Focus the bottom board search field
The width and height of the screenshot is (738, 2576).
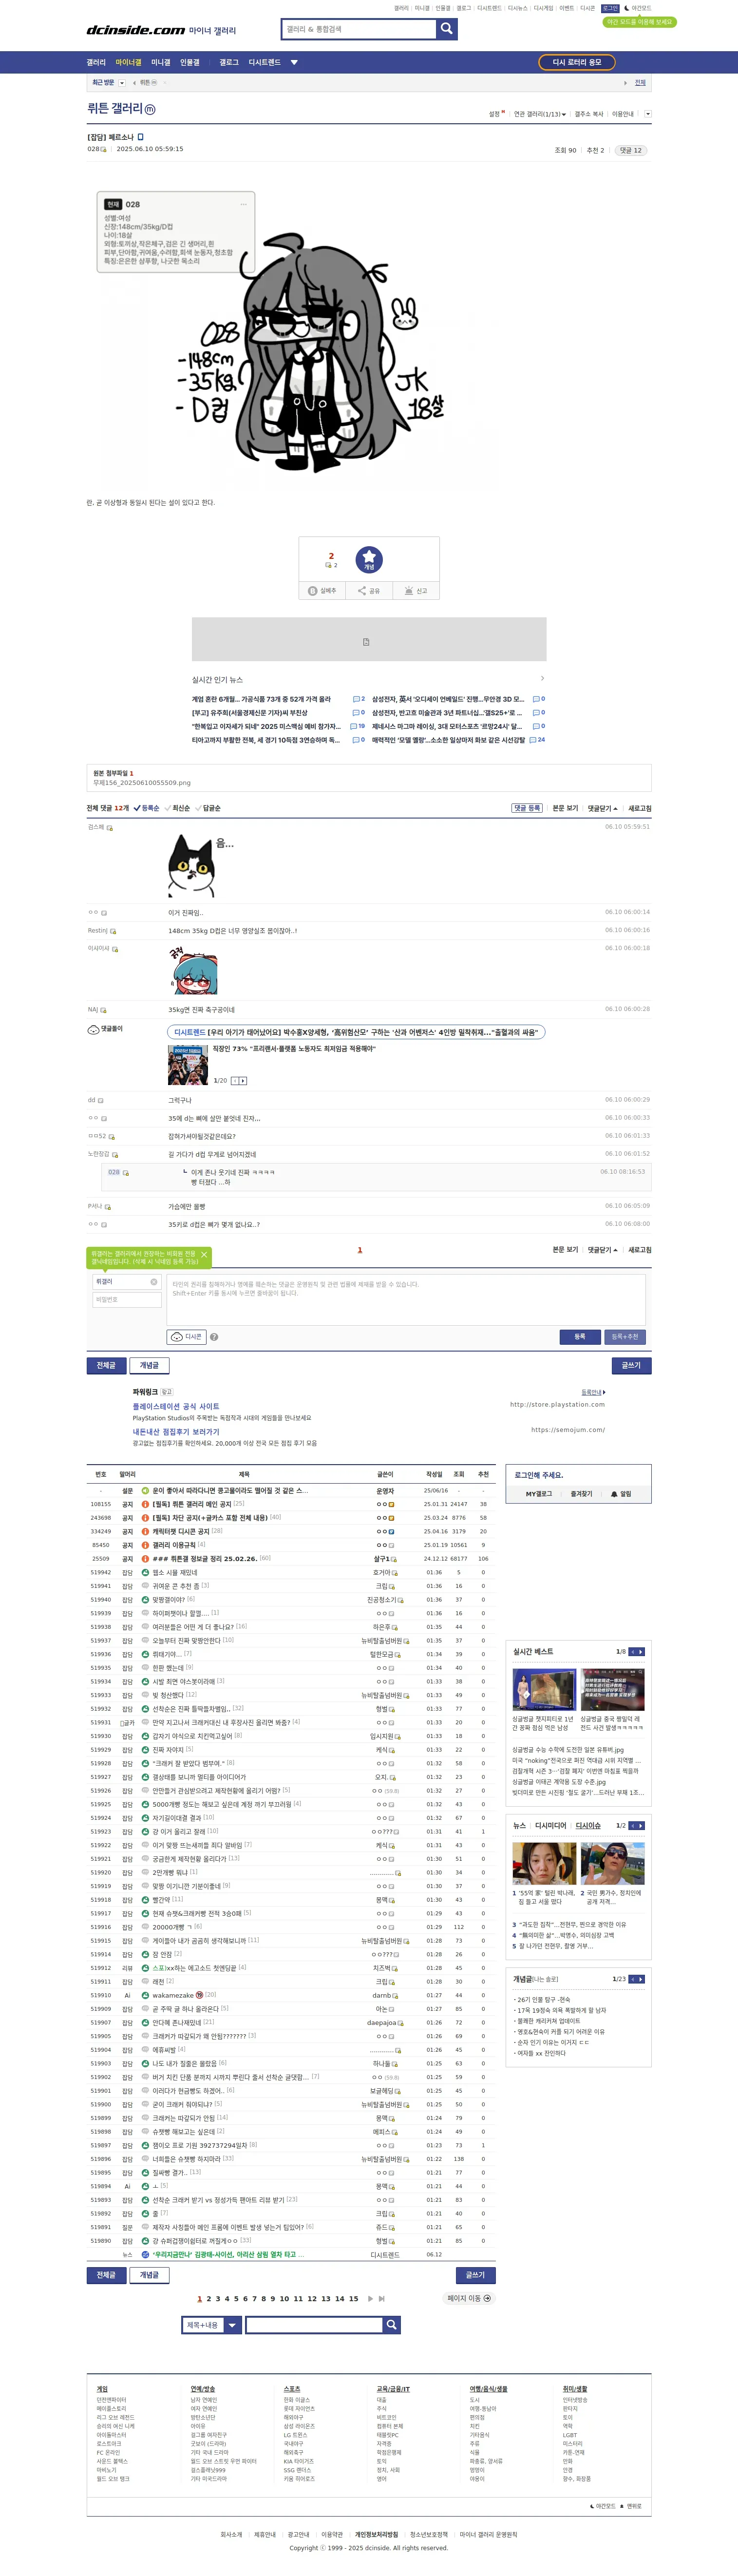[315, 2325]
